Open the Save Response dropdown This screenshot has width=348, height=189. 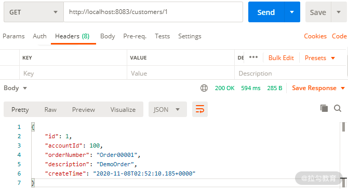click(318, 88)
